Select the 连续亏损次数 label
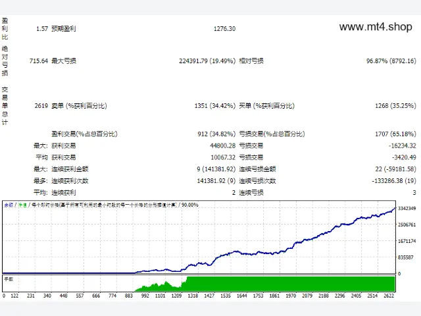 [x=257, y=181]
